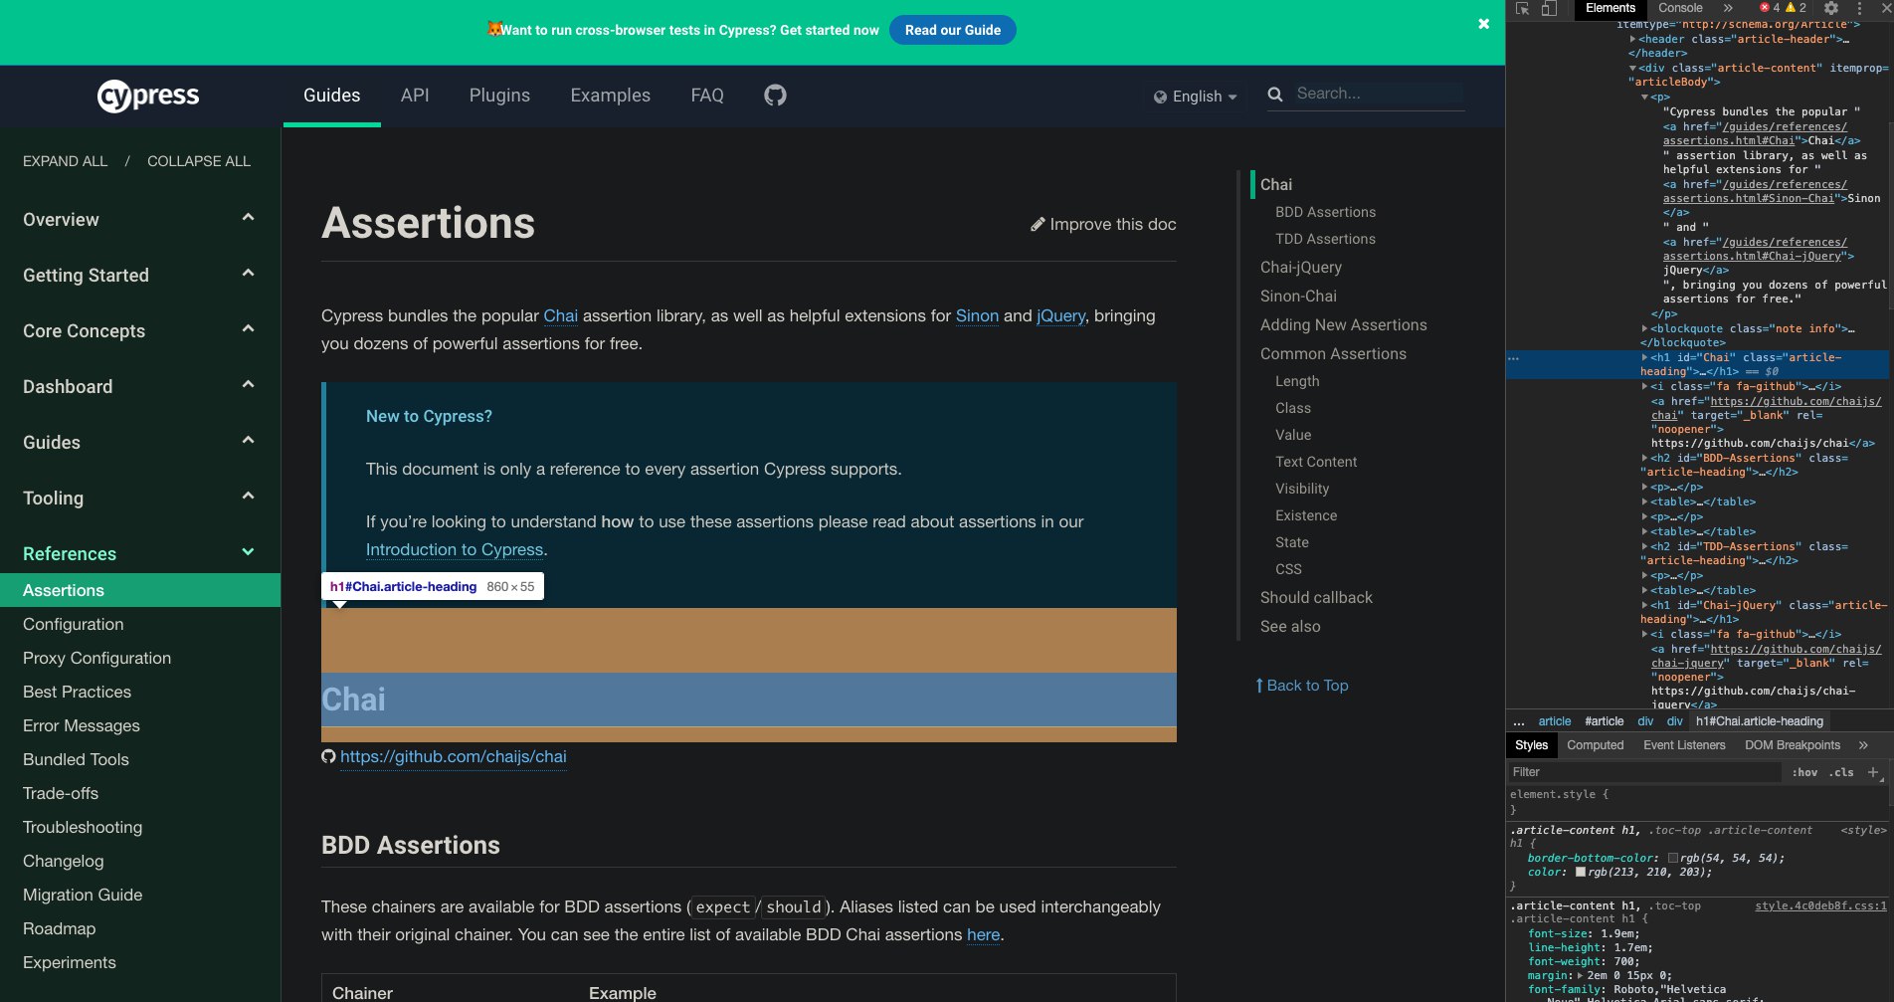Open the Plugins navigation tab
Viewport: 1894px width, 1002px height.
[x=499, y=96]
